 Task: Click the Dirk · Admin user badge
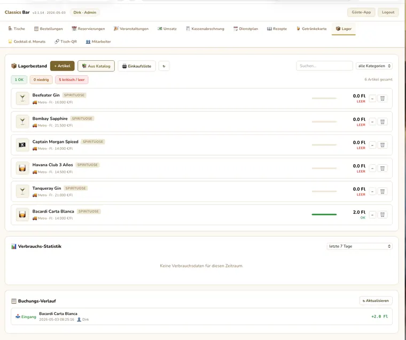click(x=84, y=12)
